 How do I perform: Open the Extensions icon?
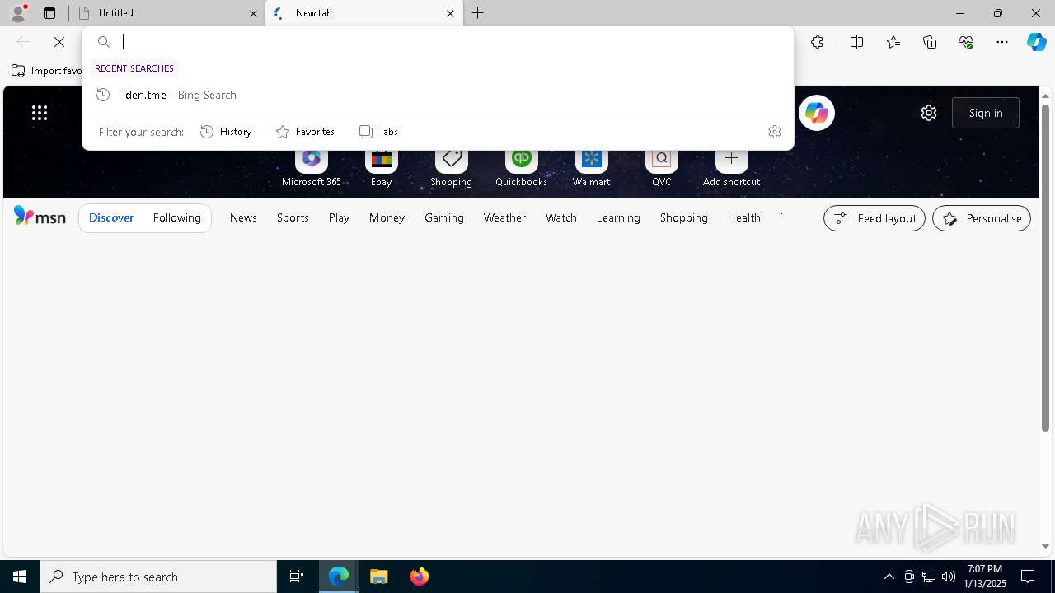(x=817, y=42)
